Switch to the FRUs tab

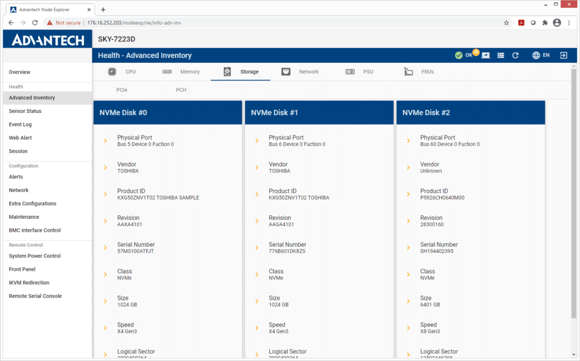click(419, 71)
